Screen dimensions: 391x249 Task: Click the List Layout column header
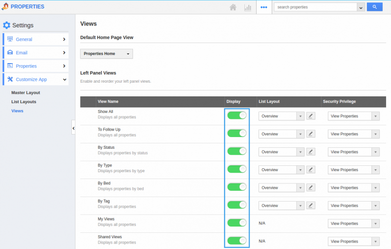(269, 102)
